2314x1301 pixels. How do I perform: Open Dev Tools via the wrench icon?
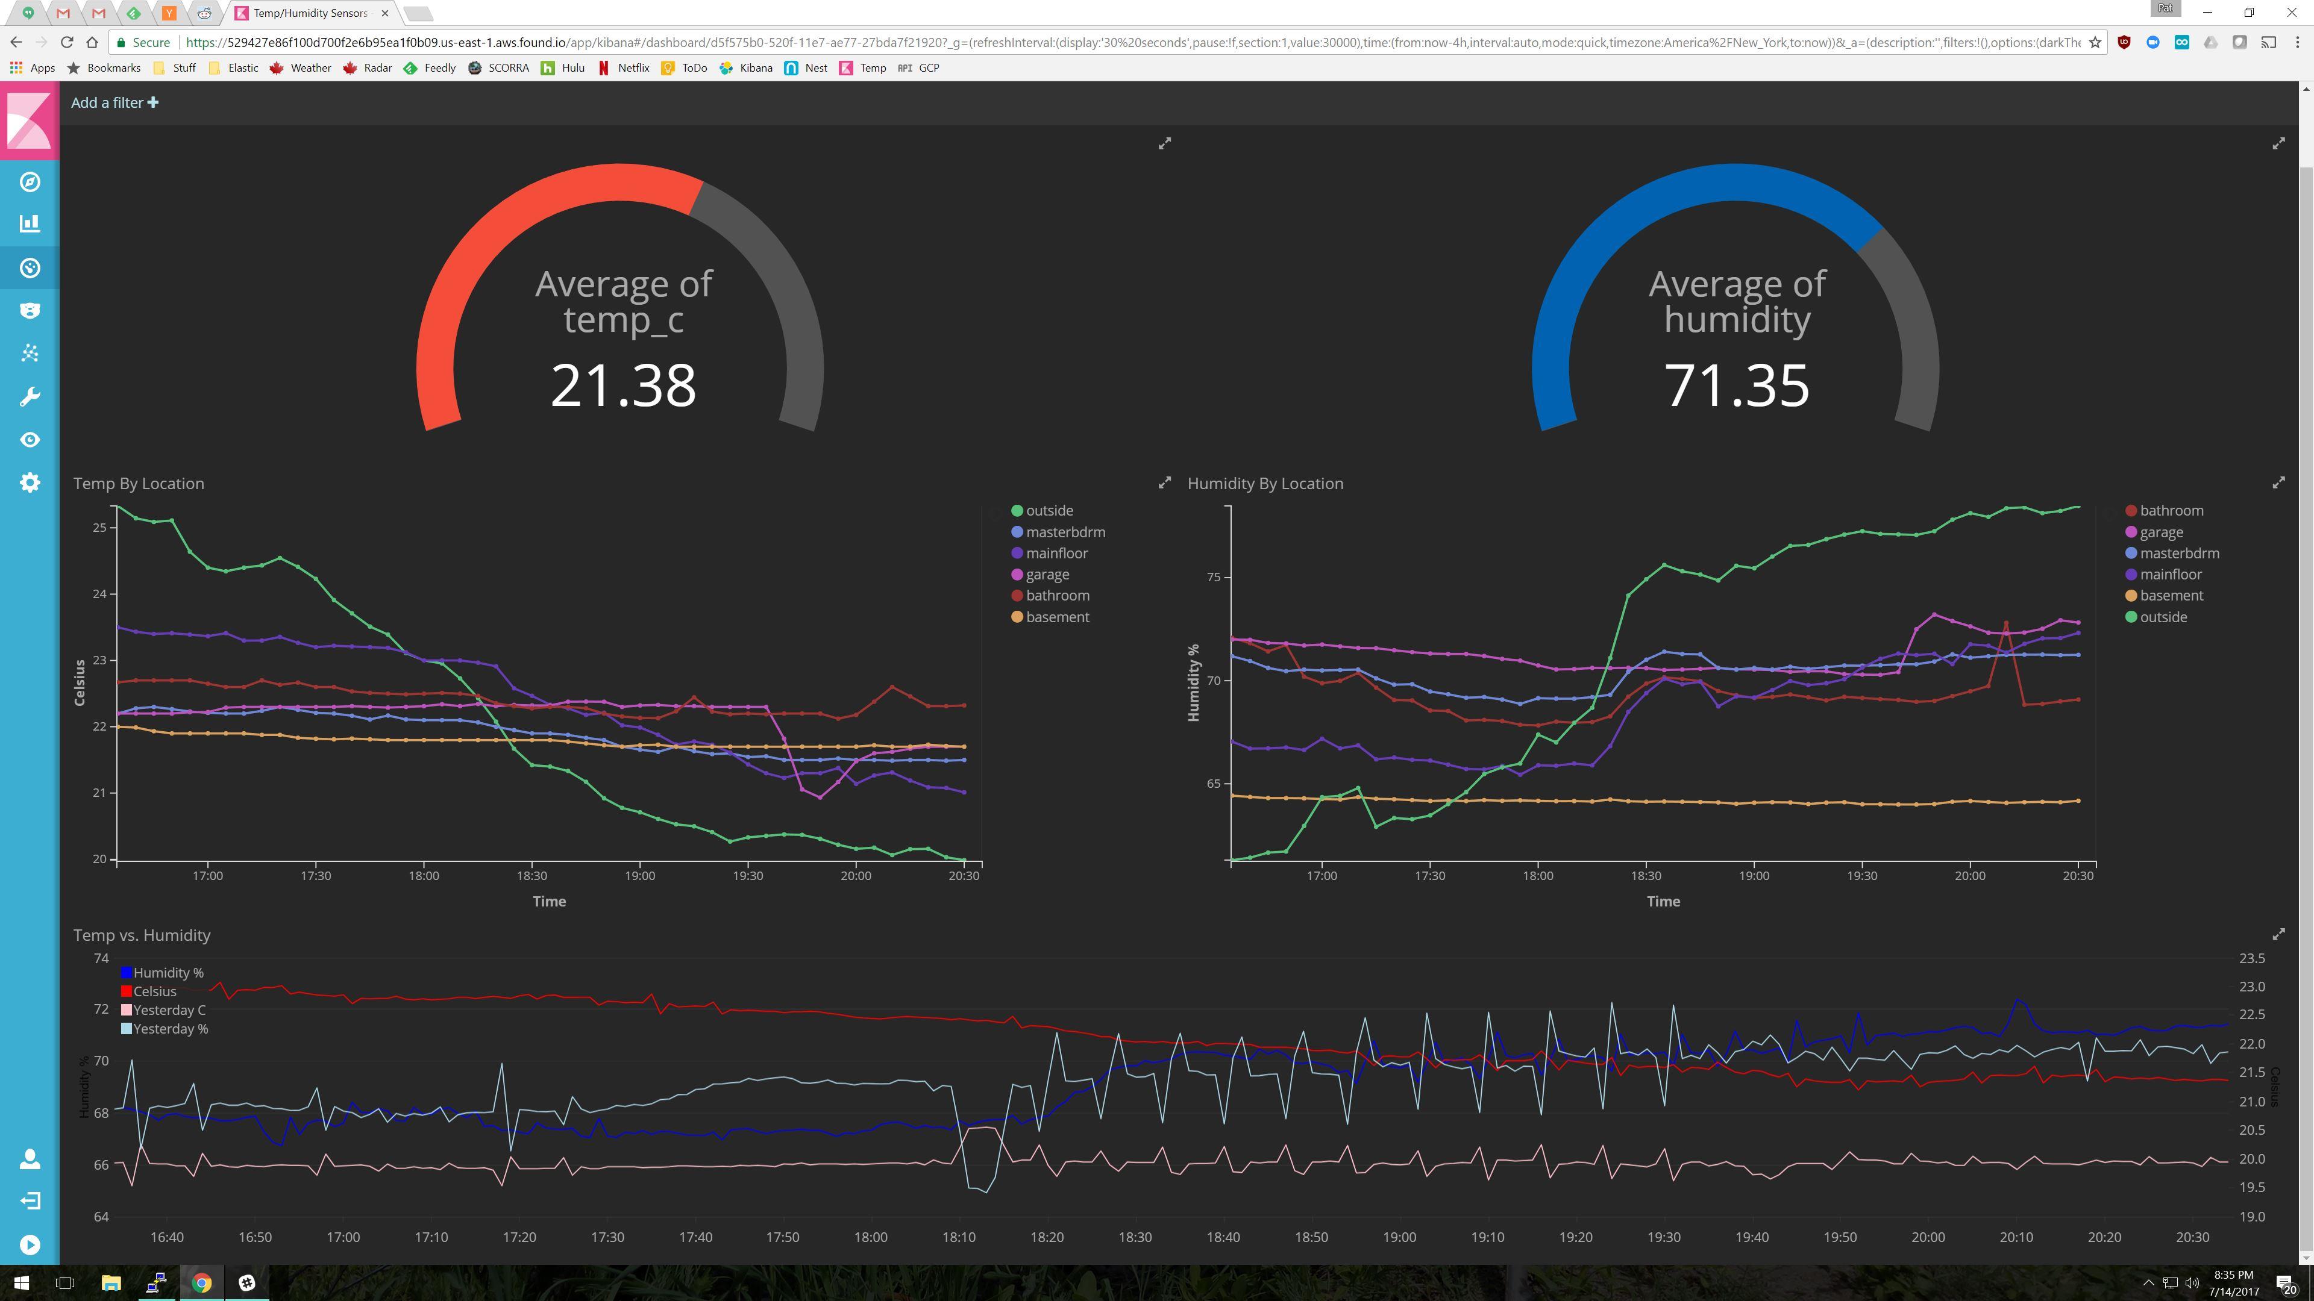pyautogui.click(x=30, y=396)
